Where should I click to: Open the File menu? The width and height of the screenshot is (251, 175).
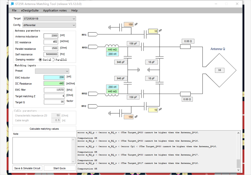pos(14,11)
